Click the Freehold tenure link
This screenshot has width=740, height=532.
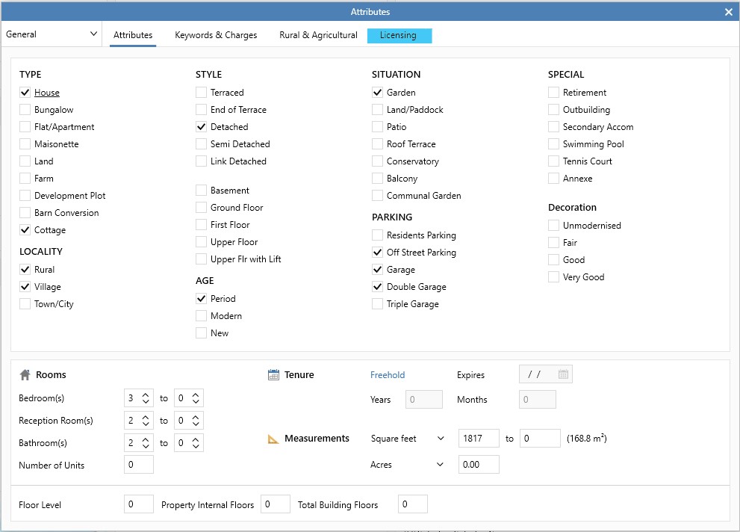pos(388,375)
